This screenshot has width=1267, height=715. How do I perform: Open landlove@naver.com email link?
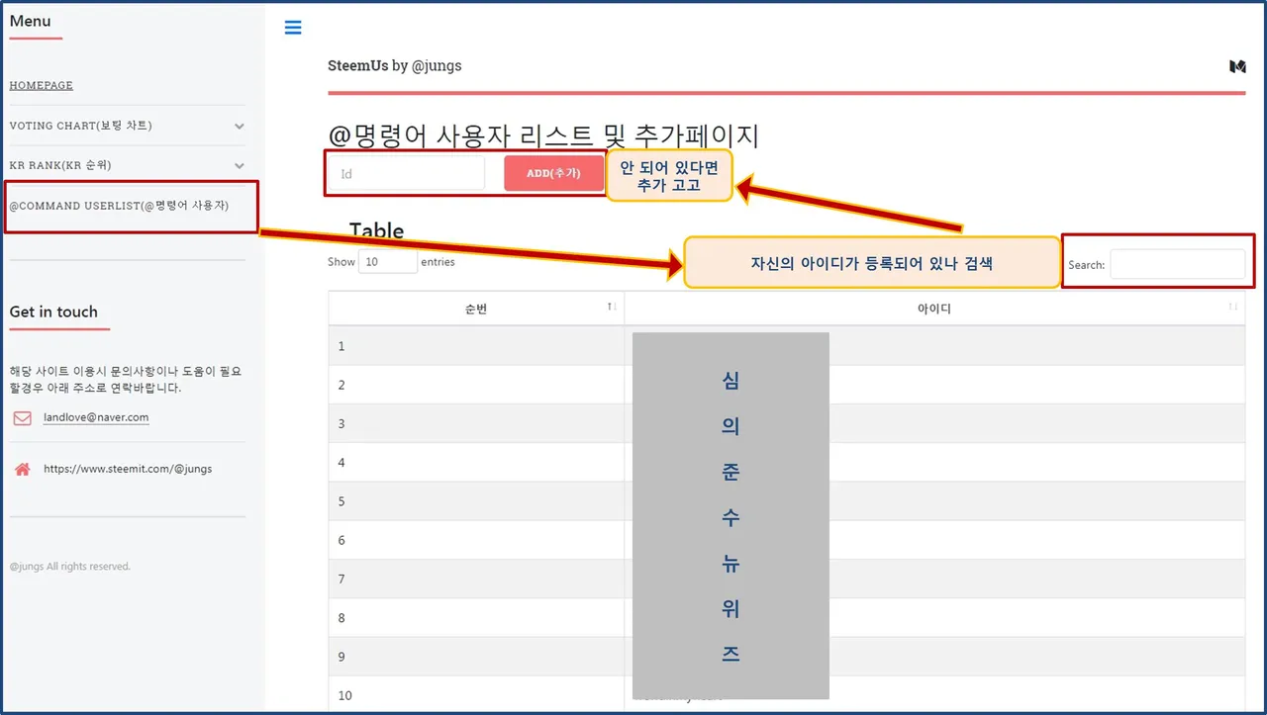coord(96,417)
